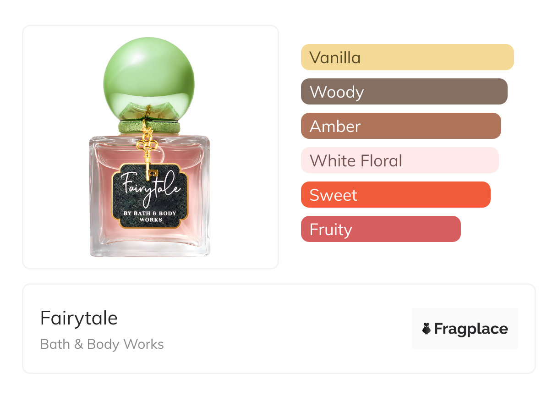The width and height of the screenshot is (558, 396).
Task: Select the White Floral accord bar
Action: coord(399,160)
